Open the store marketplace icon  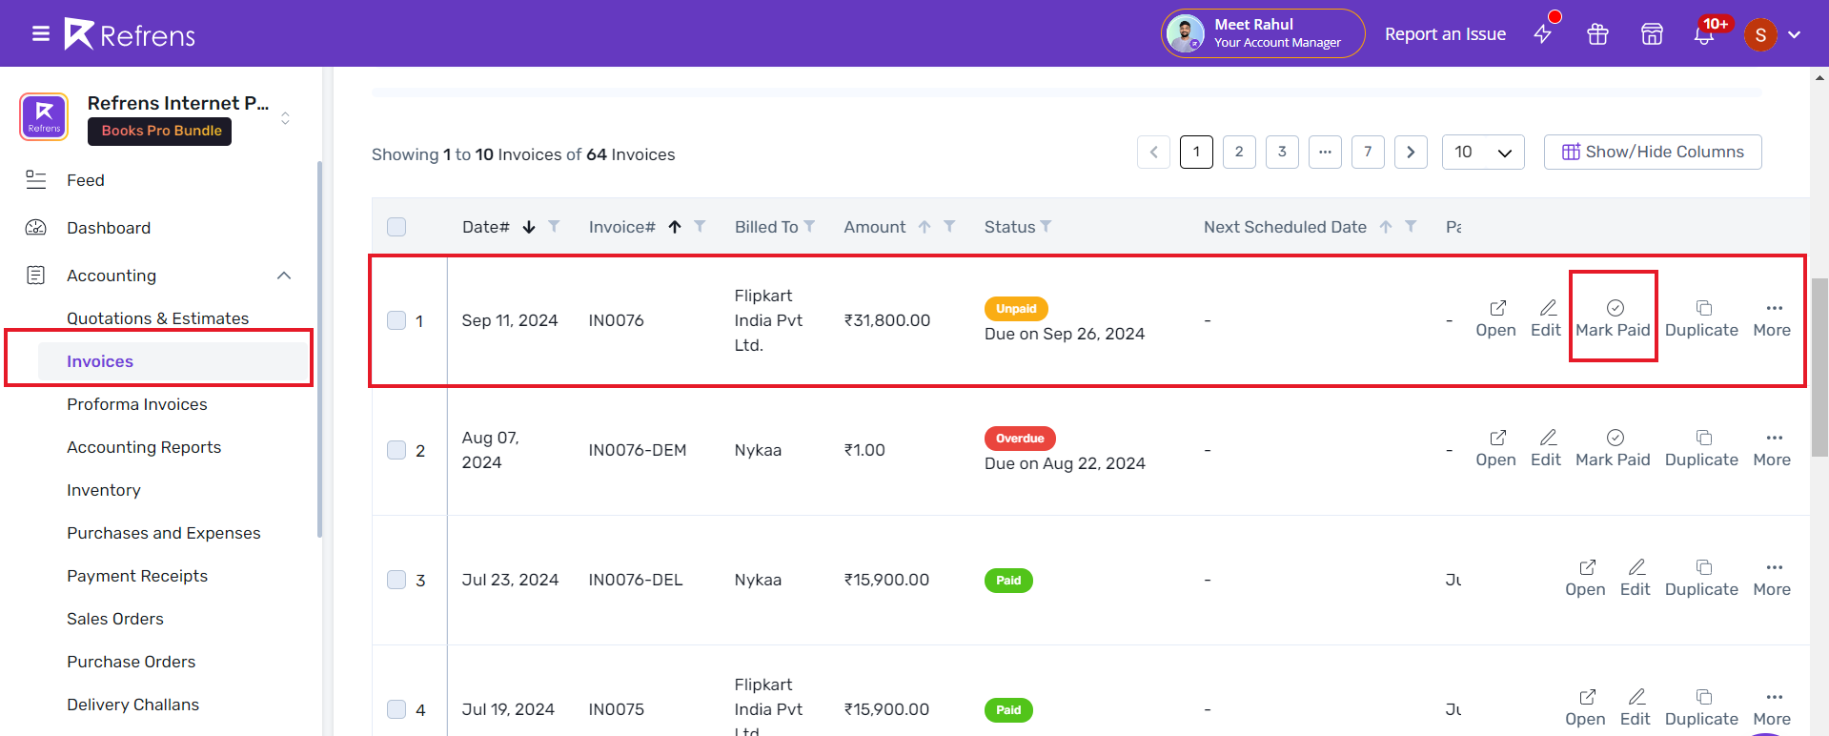[x=1652, y=34]
